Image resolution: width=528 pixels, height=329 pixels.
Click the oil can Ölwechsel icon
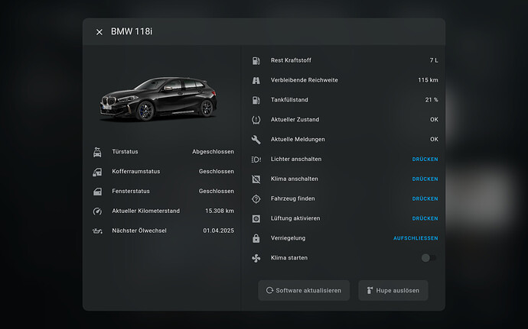[x=97, y=231]
